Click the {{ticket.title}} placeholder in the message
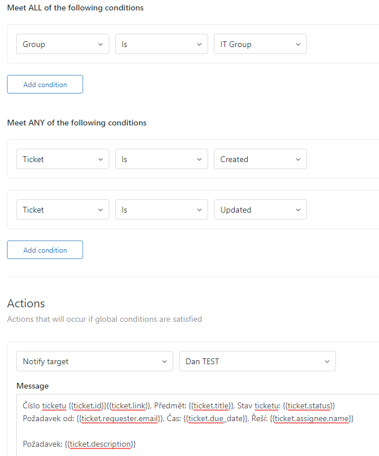Viewport: 379px width, 456px height. pos(211,405)
